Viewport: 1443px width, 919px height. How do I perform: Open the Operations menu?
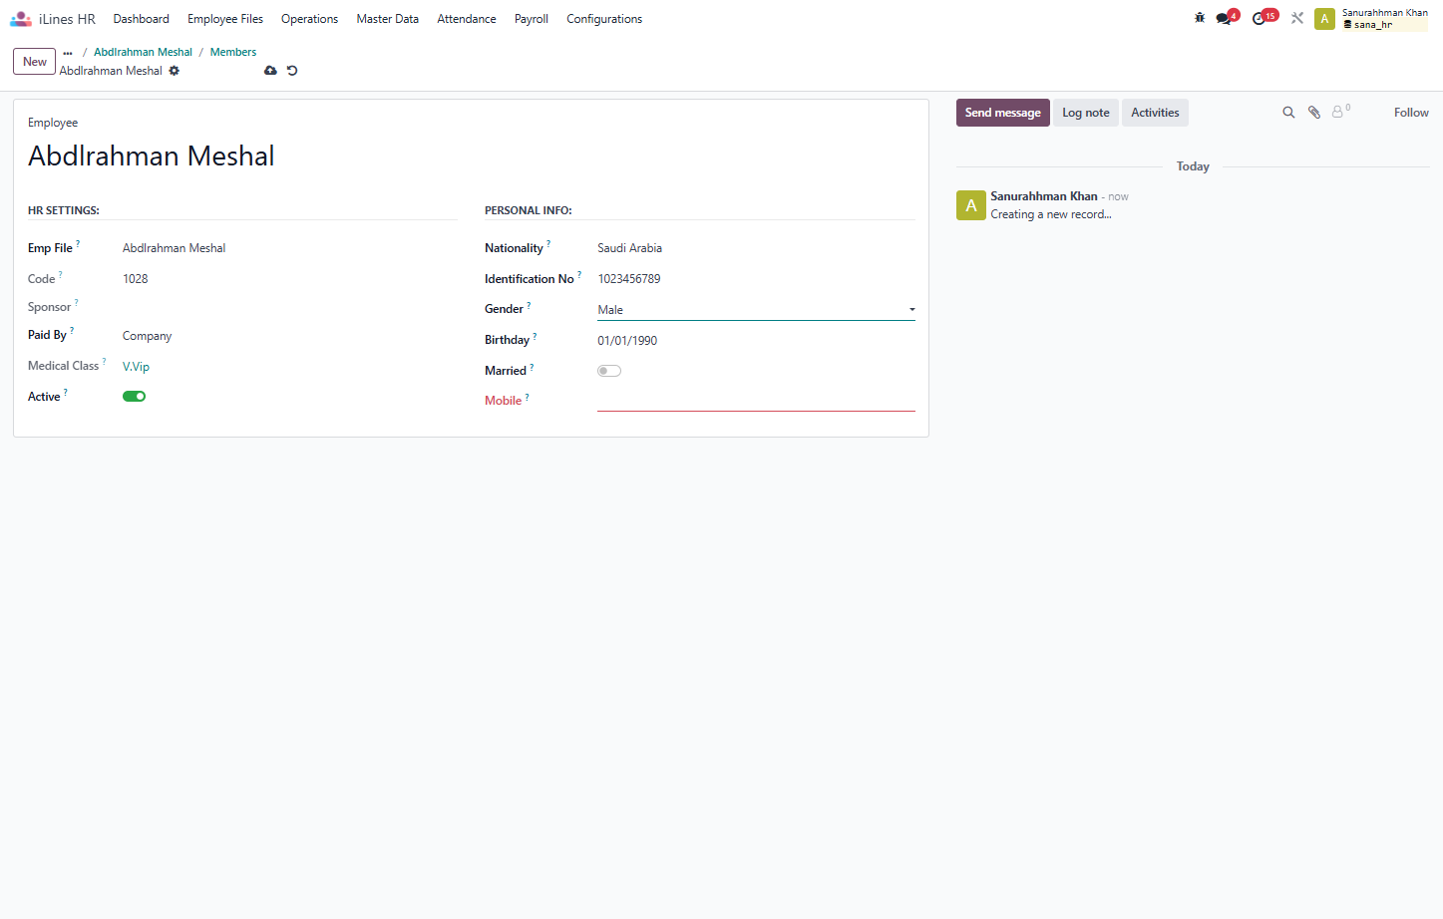tap(309, 19)
